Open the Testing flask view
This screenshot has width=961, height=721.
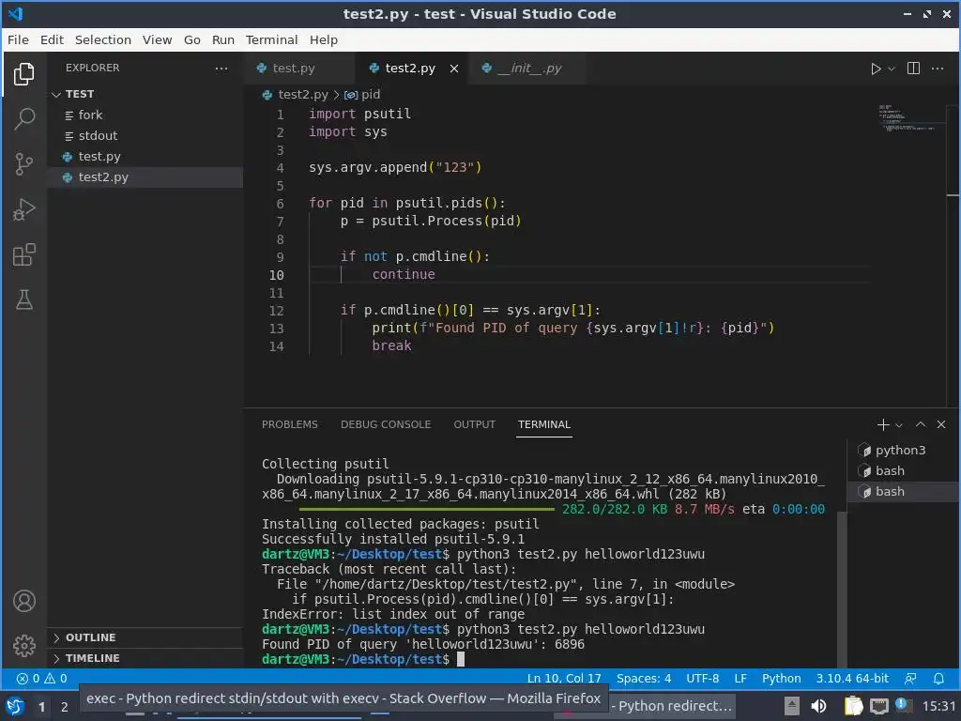[23, 299]
